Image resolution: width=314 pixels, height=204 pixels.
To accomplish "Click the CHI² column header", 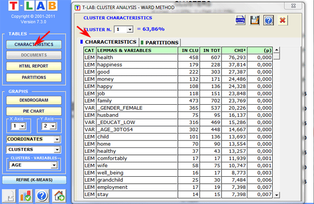I will 234,51.
